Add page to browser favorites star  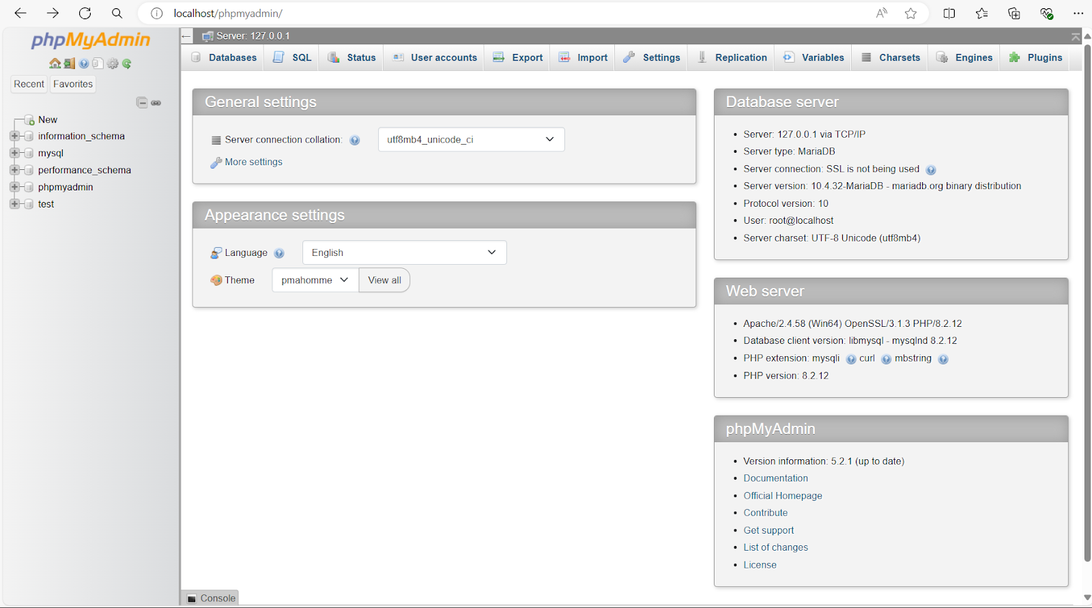(910, 13)
